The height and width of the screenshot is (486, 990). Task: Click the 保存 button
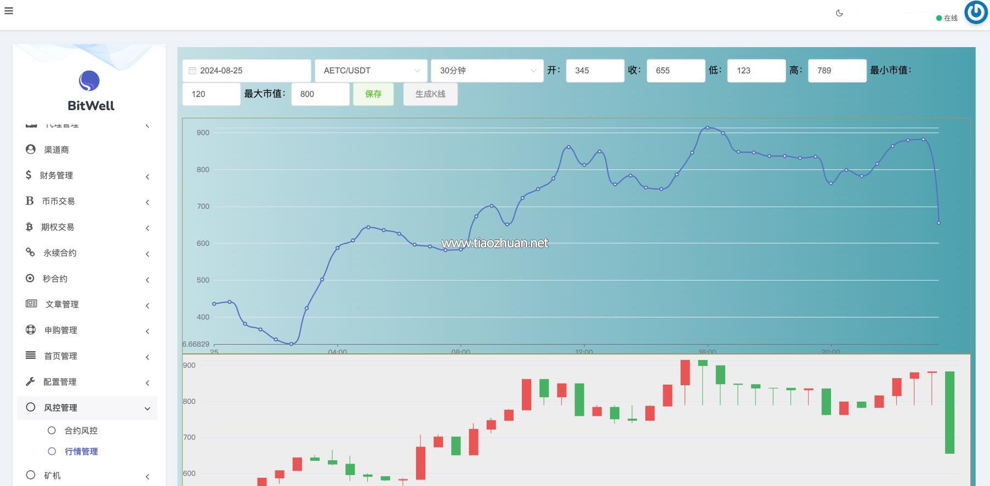(373, 94)
